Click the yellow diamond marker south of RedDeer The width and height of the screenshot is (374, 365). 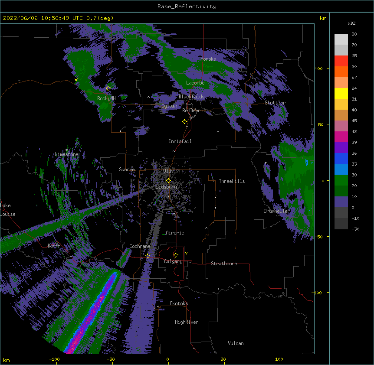click(184, 121)
